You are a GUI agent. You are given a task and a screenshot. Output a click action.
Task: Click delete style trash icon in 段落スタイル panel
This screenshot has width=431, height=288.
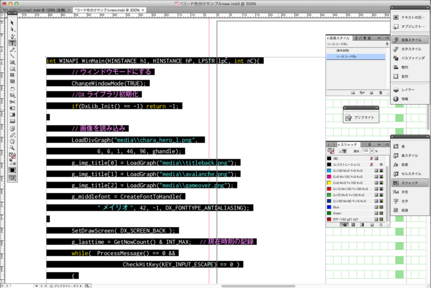[x=380, y=93]
